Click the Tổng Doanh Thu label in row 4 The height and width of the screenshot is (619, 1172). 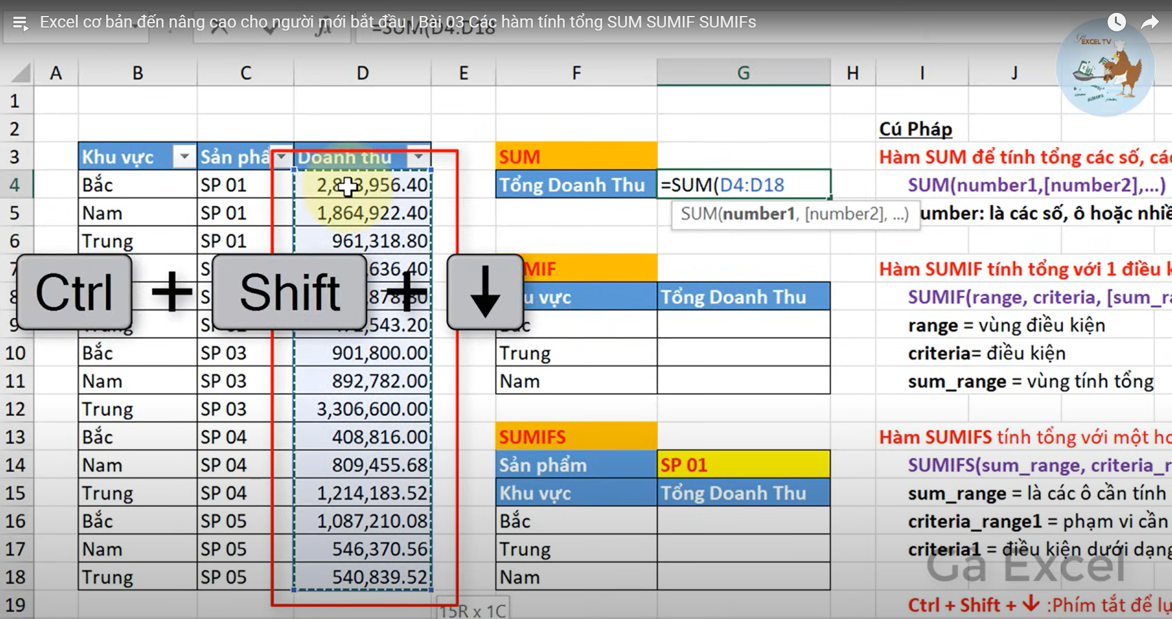tap(576, 184)
